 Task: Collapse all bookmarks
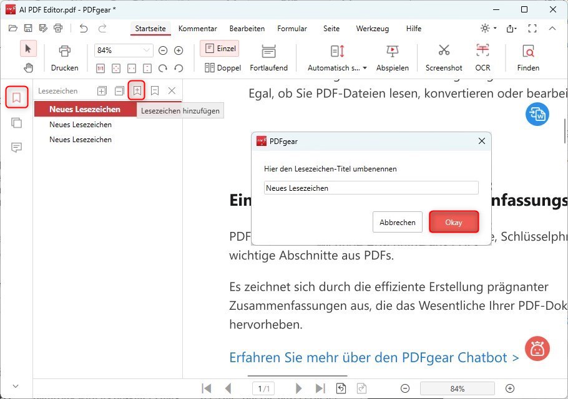click(x=119, y=91)
